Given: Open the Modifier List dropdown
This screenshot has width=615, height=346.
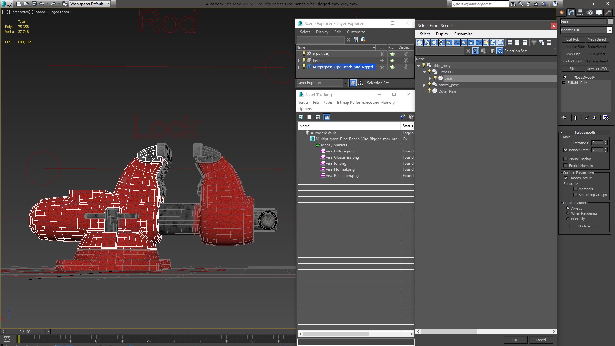Looking at the screenshot, I should point(609,30).
